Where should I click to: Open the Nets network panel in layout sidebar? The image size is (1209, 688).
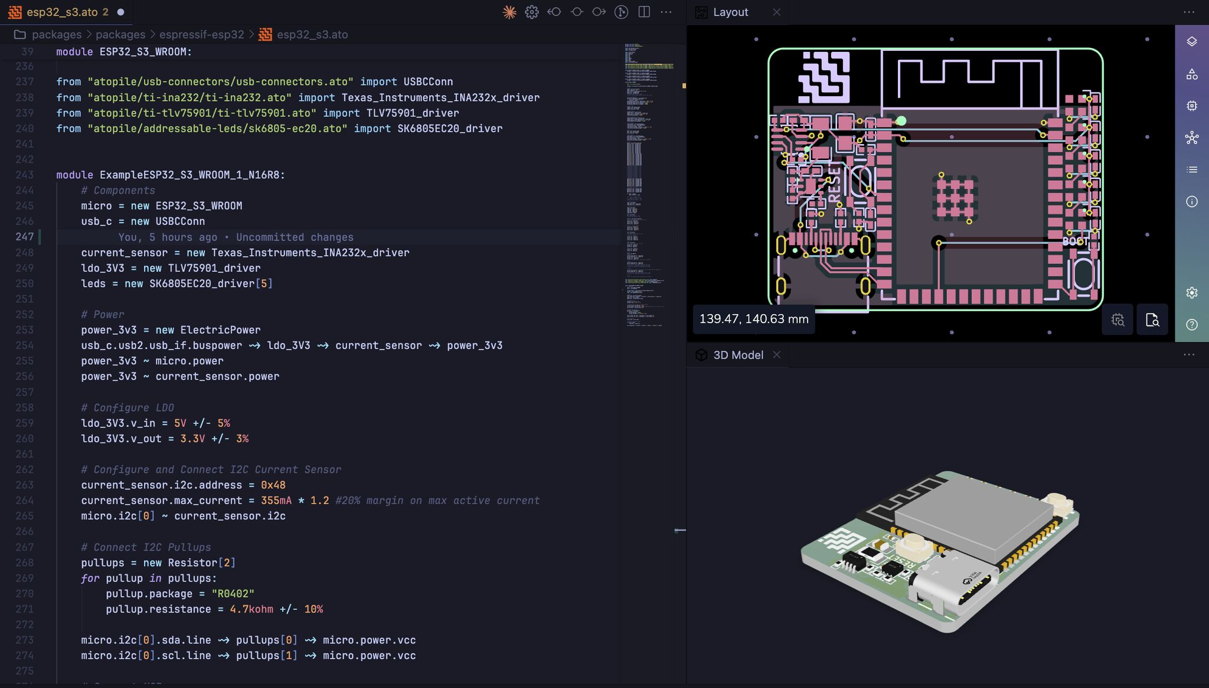(x=1192, y=138)
